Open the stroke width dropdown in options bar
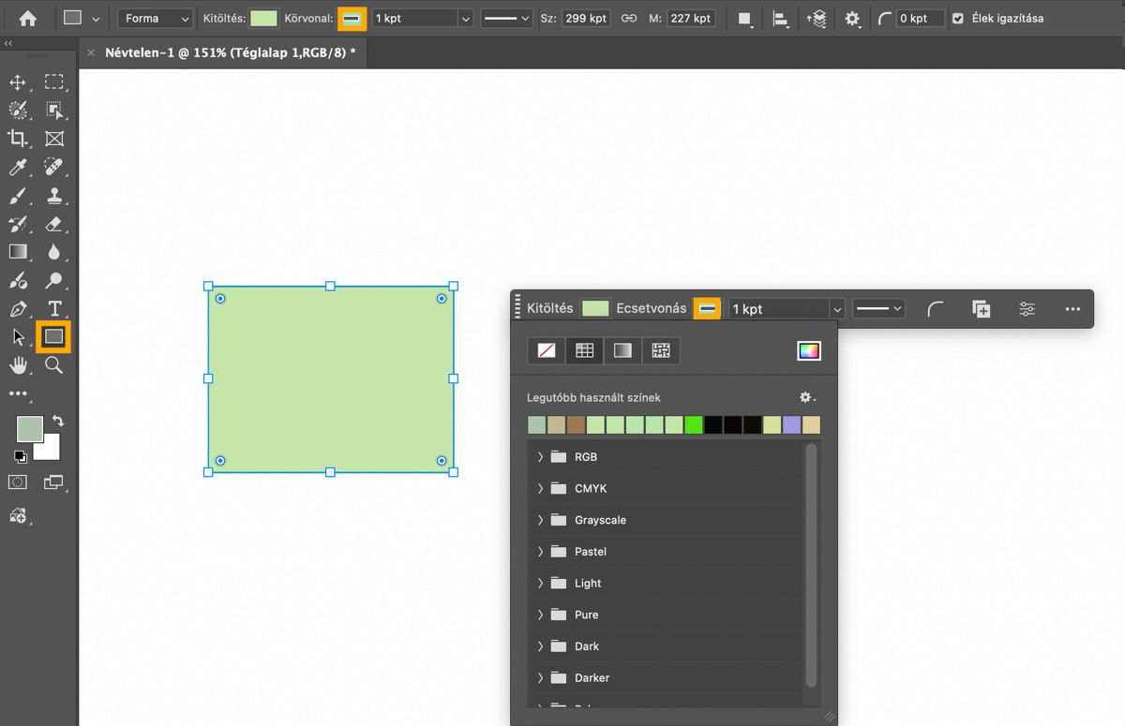Screen dimensions: 1125x726 click(x=465, y=19)
